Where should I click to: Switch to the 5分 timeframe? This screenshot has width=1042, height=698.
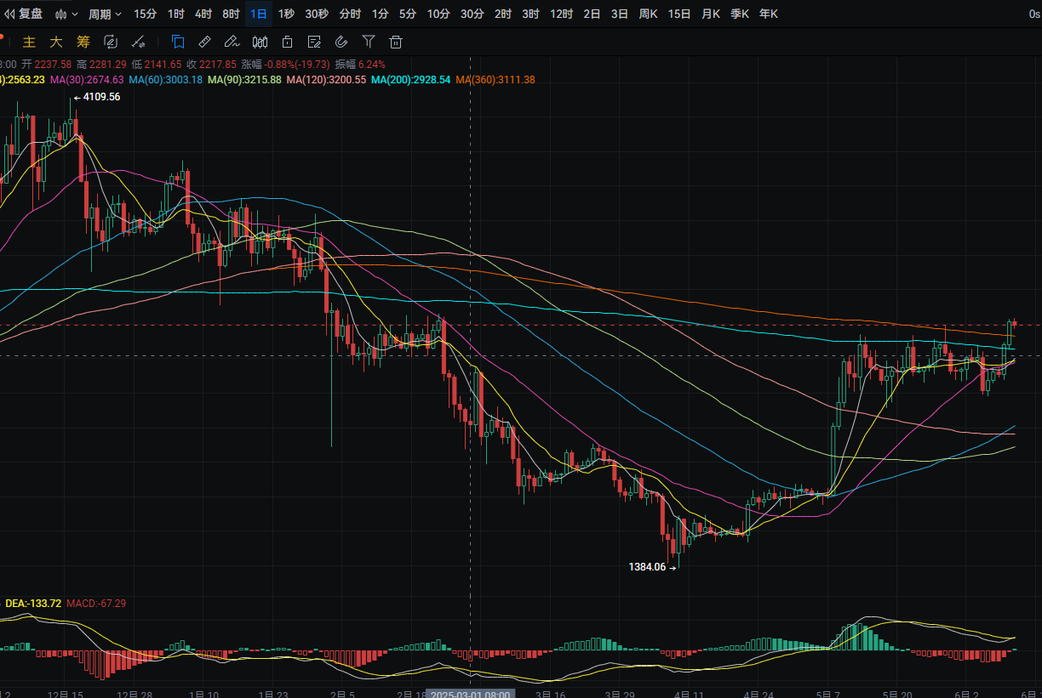click(x=408, y=14)
